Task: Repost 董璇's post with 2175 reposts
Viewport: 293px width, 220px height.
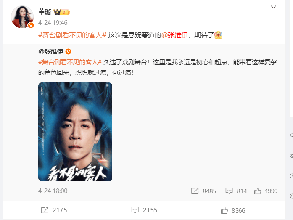Action: tap(45, 210)
